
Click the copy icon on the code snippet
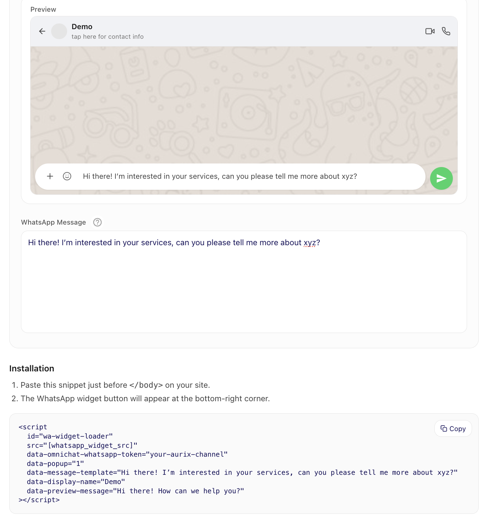pos(444,428)
